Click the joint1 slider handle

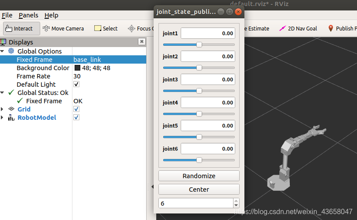(199, 44)
